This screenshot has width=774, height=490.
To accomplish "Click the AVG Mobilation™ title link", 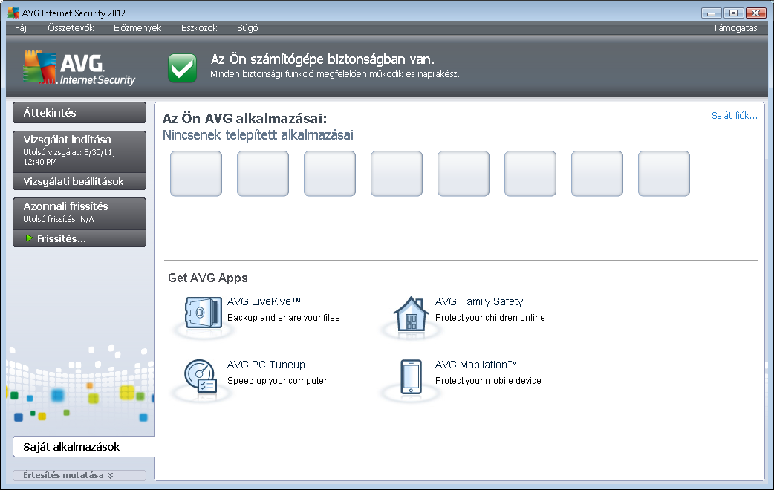I will click(x=476, y=365).
